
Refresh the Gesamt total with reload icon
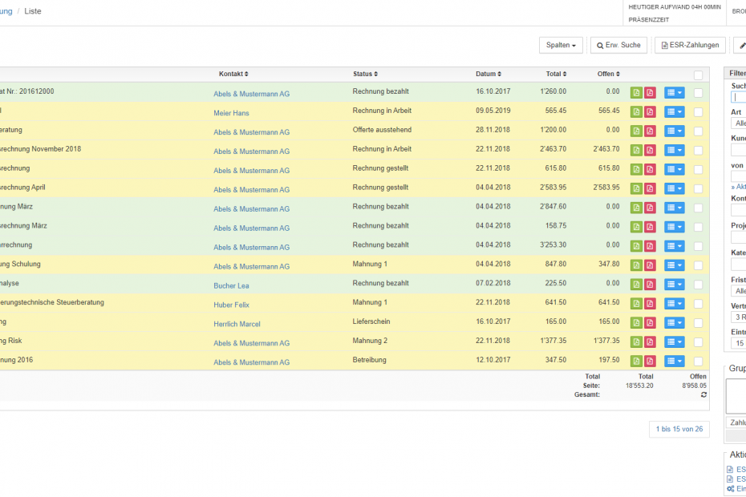[x=703, y=394]
